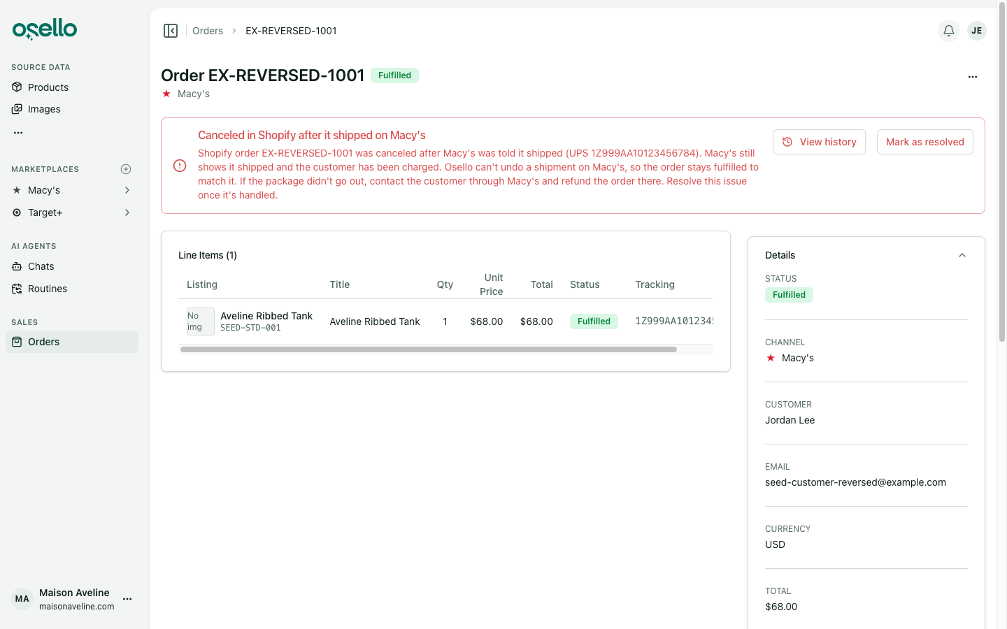This screenshot has height=629, width=1007.
Task: Click View history button
Action: pos(819,142)
